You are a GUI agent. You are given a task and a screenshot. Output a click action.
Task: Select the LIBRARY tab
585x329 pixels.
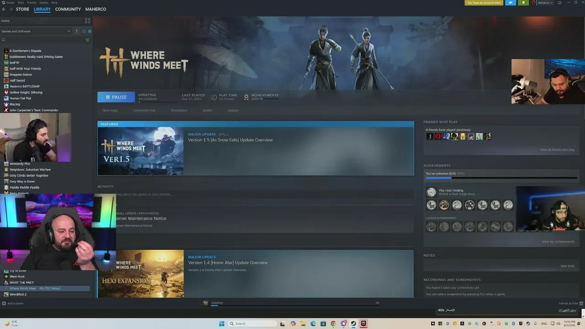[42, 9]
